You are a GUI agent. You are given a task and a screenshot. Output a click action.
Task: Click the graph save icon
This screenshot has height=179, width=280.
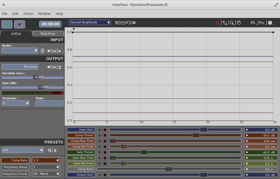pyautogui.click(x=117, y=23)
